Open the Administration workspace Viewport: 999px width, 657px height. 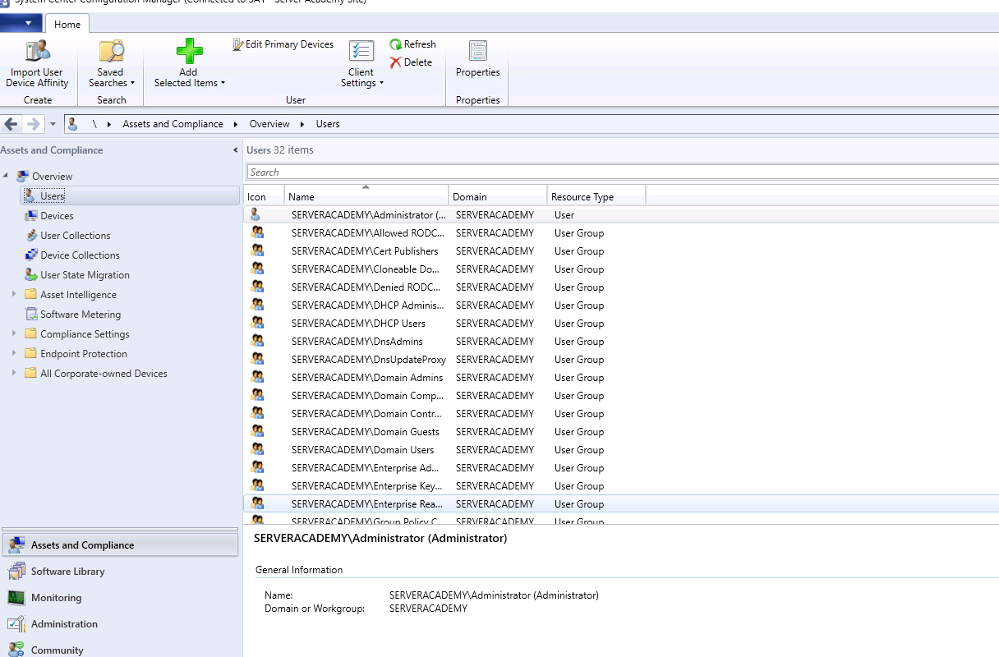click(121, 624)
